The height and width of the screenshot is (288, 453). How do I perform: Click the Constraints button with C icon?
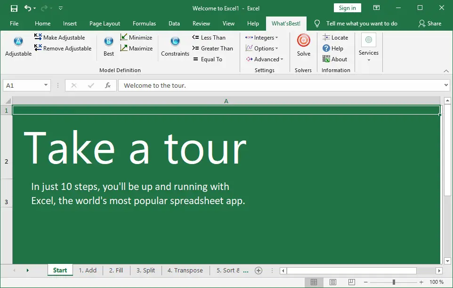click(175, 46)
